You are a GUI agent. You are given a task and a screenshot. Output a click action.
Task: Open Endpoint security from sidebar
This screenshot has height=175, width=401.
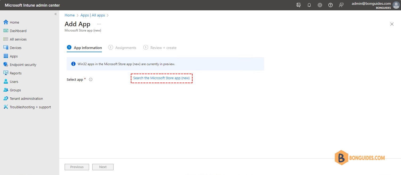[x=23, y=65]
